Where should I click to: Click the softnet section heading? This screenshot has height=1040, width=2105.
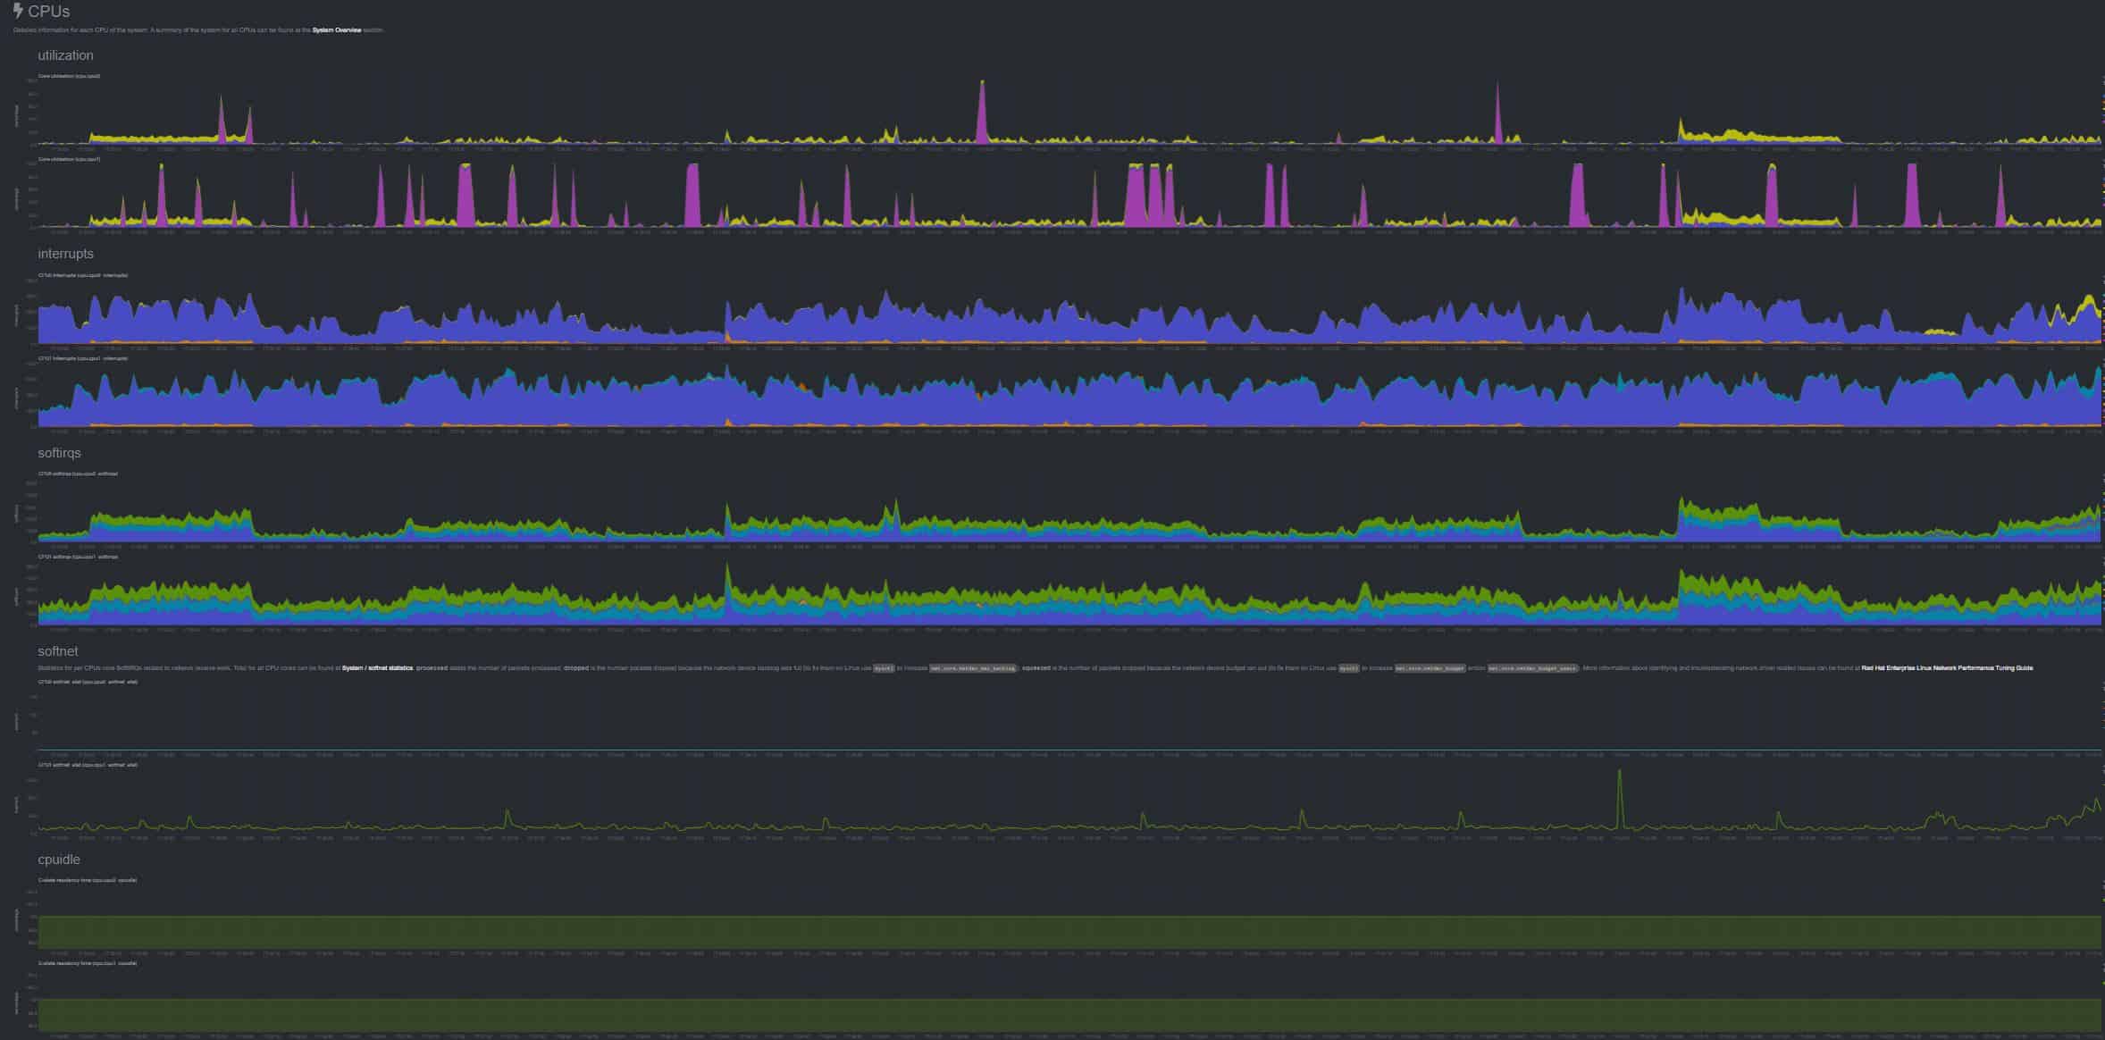pyautogui.click(x=58, y=651)
